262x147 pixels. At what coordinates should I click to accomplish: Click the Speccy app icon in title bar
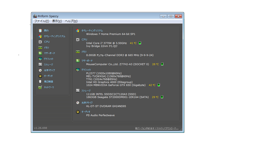coord(35,16)
